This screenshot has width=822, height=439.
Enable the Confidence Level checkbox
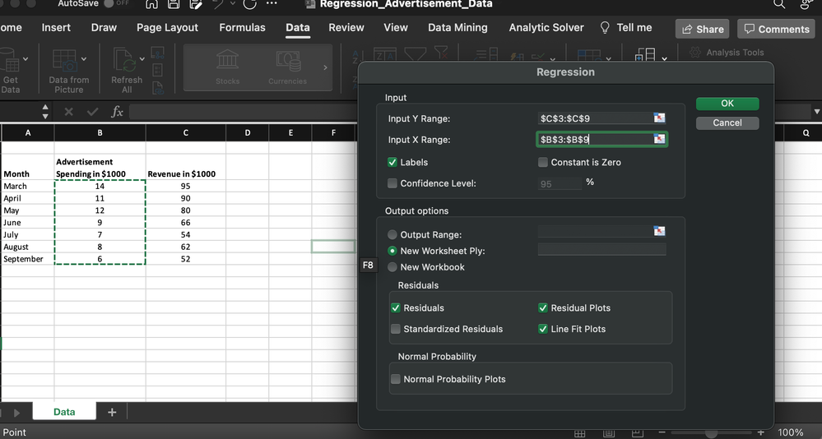coord(392,183)
